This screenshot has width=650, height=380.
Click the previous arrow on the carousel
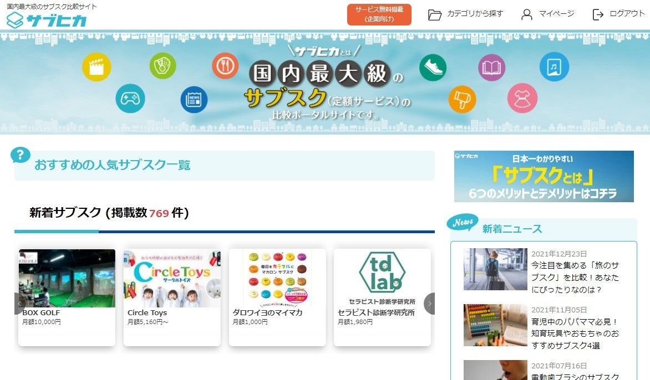(19, 304)
